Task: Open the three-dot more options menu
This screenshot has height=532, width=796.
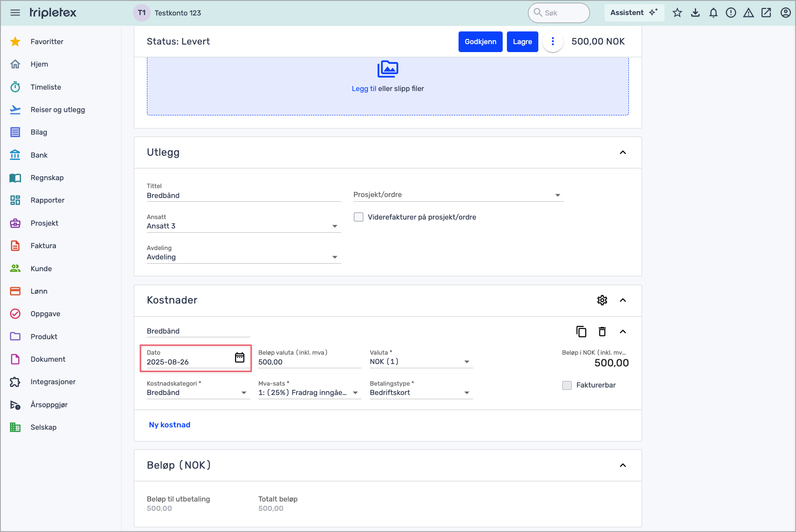Action: click(553, 42)
